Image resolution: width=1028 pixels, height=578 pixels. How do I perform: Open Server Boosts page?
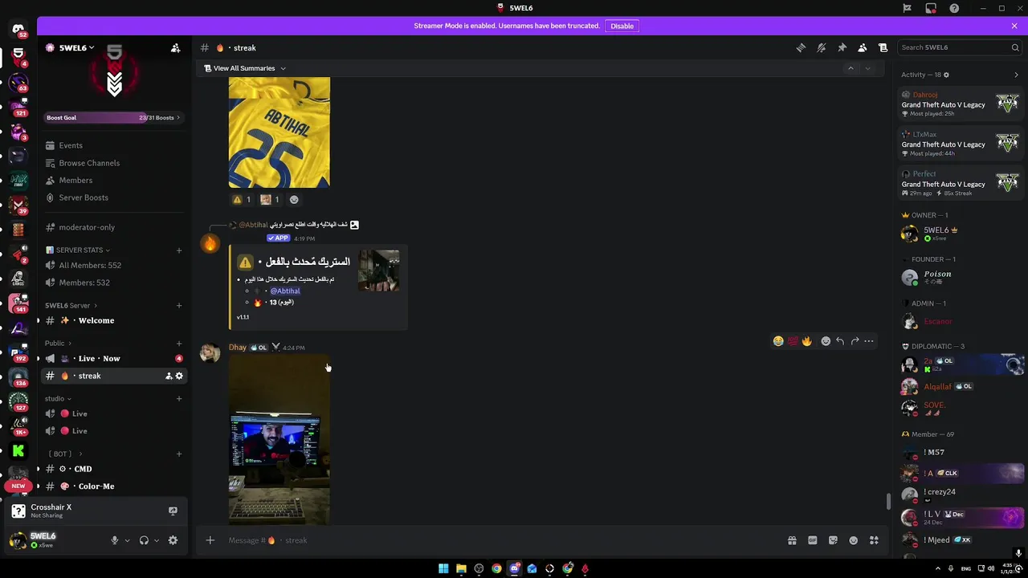pos(115,197)
